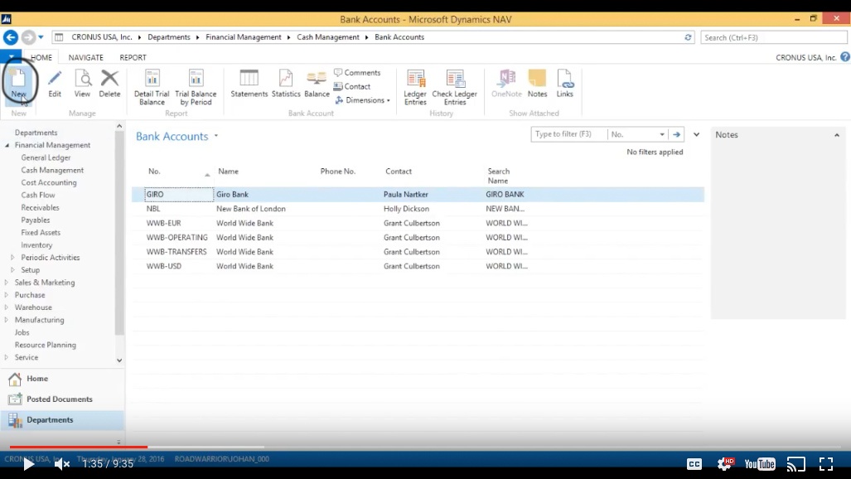
Task: Open YouTube settings gear
Action: tap(724, 463)
